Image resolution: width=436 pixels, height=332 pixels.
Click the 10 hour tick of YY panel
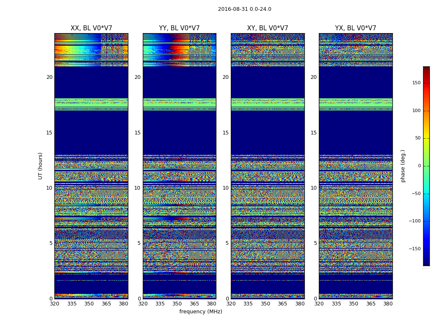point(137,188)
